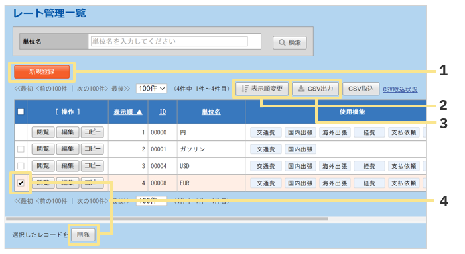Click the 削除 delete button
The width and height of the screenshot is (465, 254).
tap(83, 234)
